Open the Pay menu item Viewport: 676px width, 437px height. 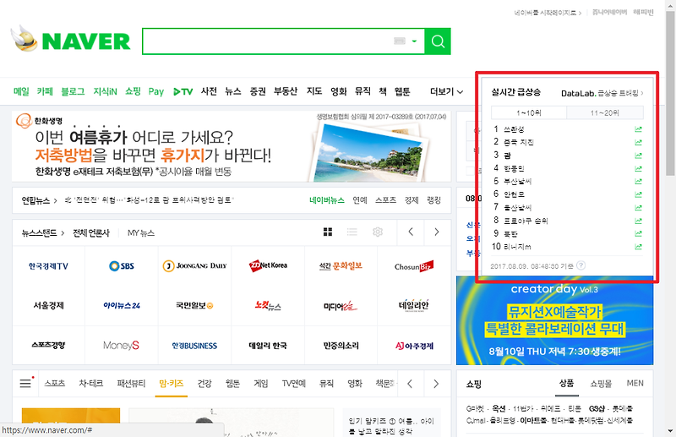pos(156,91)
